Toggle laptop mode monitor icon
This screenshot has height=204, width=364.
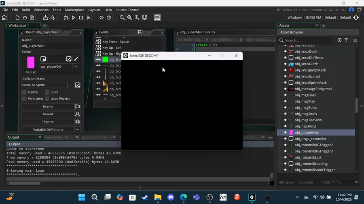[157, 18]
